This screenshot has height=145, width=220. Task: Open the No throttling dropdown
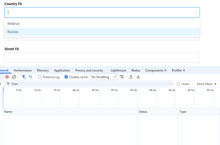point(103,77)
